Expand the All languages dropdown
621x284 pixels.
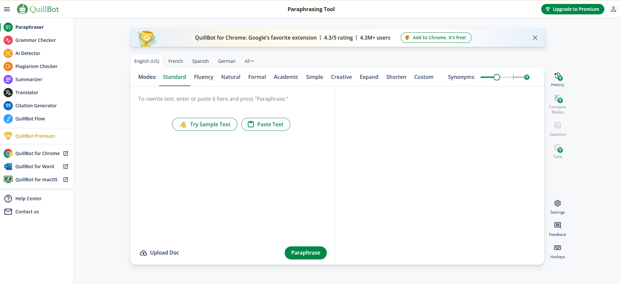[249, 61]
